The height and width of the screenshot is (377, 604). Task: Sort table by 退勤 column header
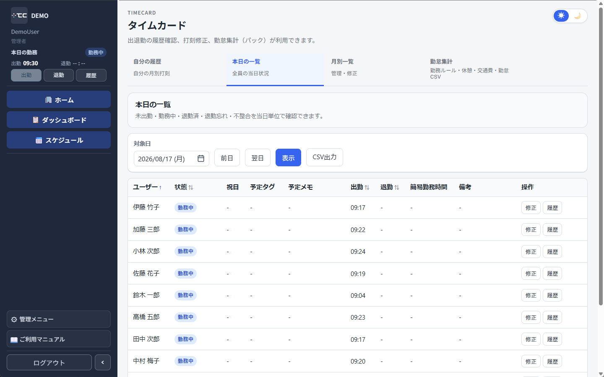click(390, 187)
